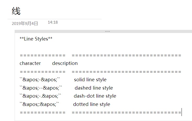192x121 pixels.
Task: Click the word "description" in table header
Action: (x=65, y=63)
